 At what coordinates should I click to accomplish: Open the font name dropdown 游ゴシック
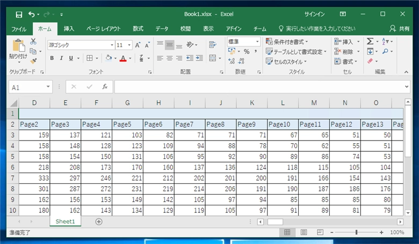(112, 45)
